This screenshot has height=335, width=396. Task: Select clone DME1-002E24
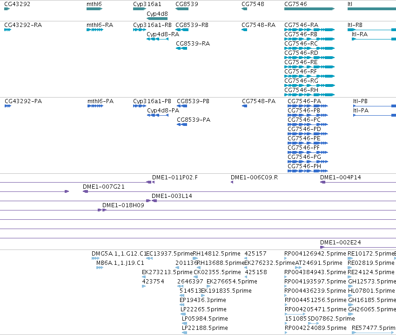point(358,247)
